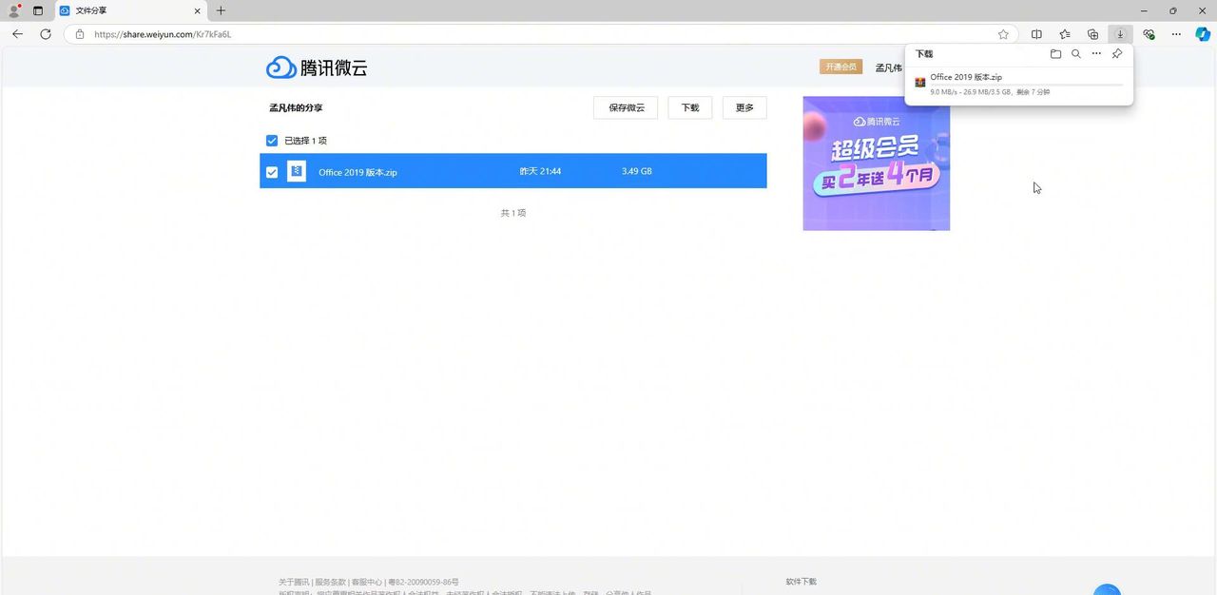This screenshot has width=1217, height=595.
Task: Toggle the Downloads toolbar button
Action: [x=1121, y=34]
